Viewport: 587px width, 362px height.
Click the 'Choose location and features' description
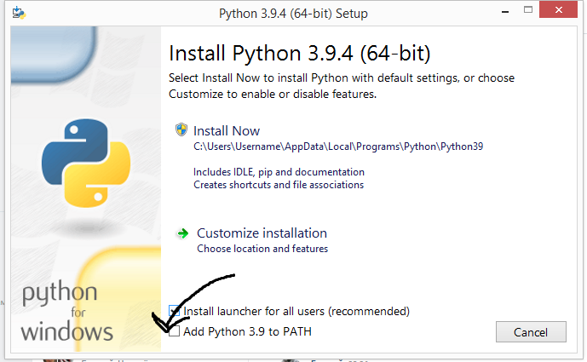tap(262, 249)
